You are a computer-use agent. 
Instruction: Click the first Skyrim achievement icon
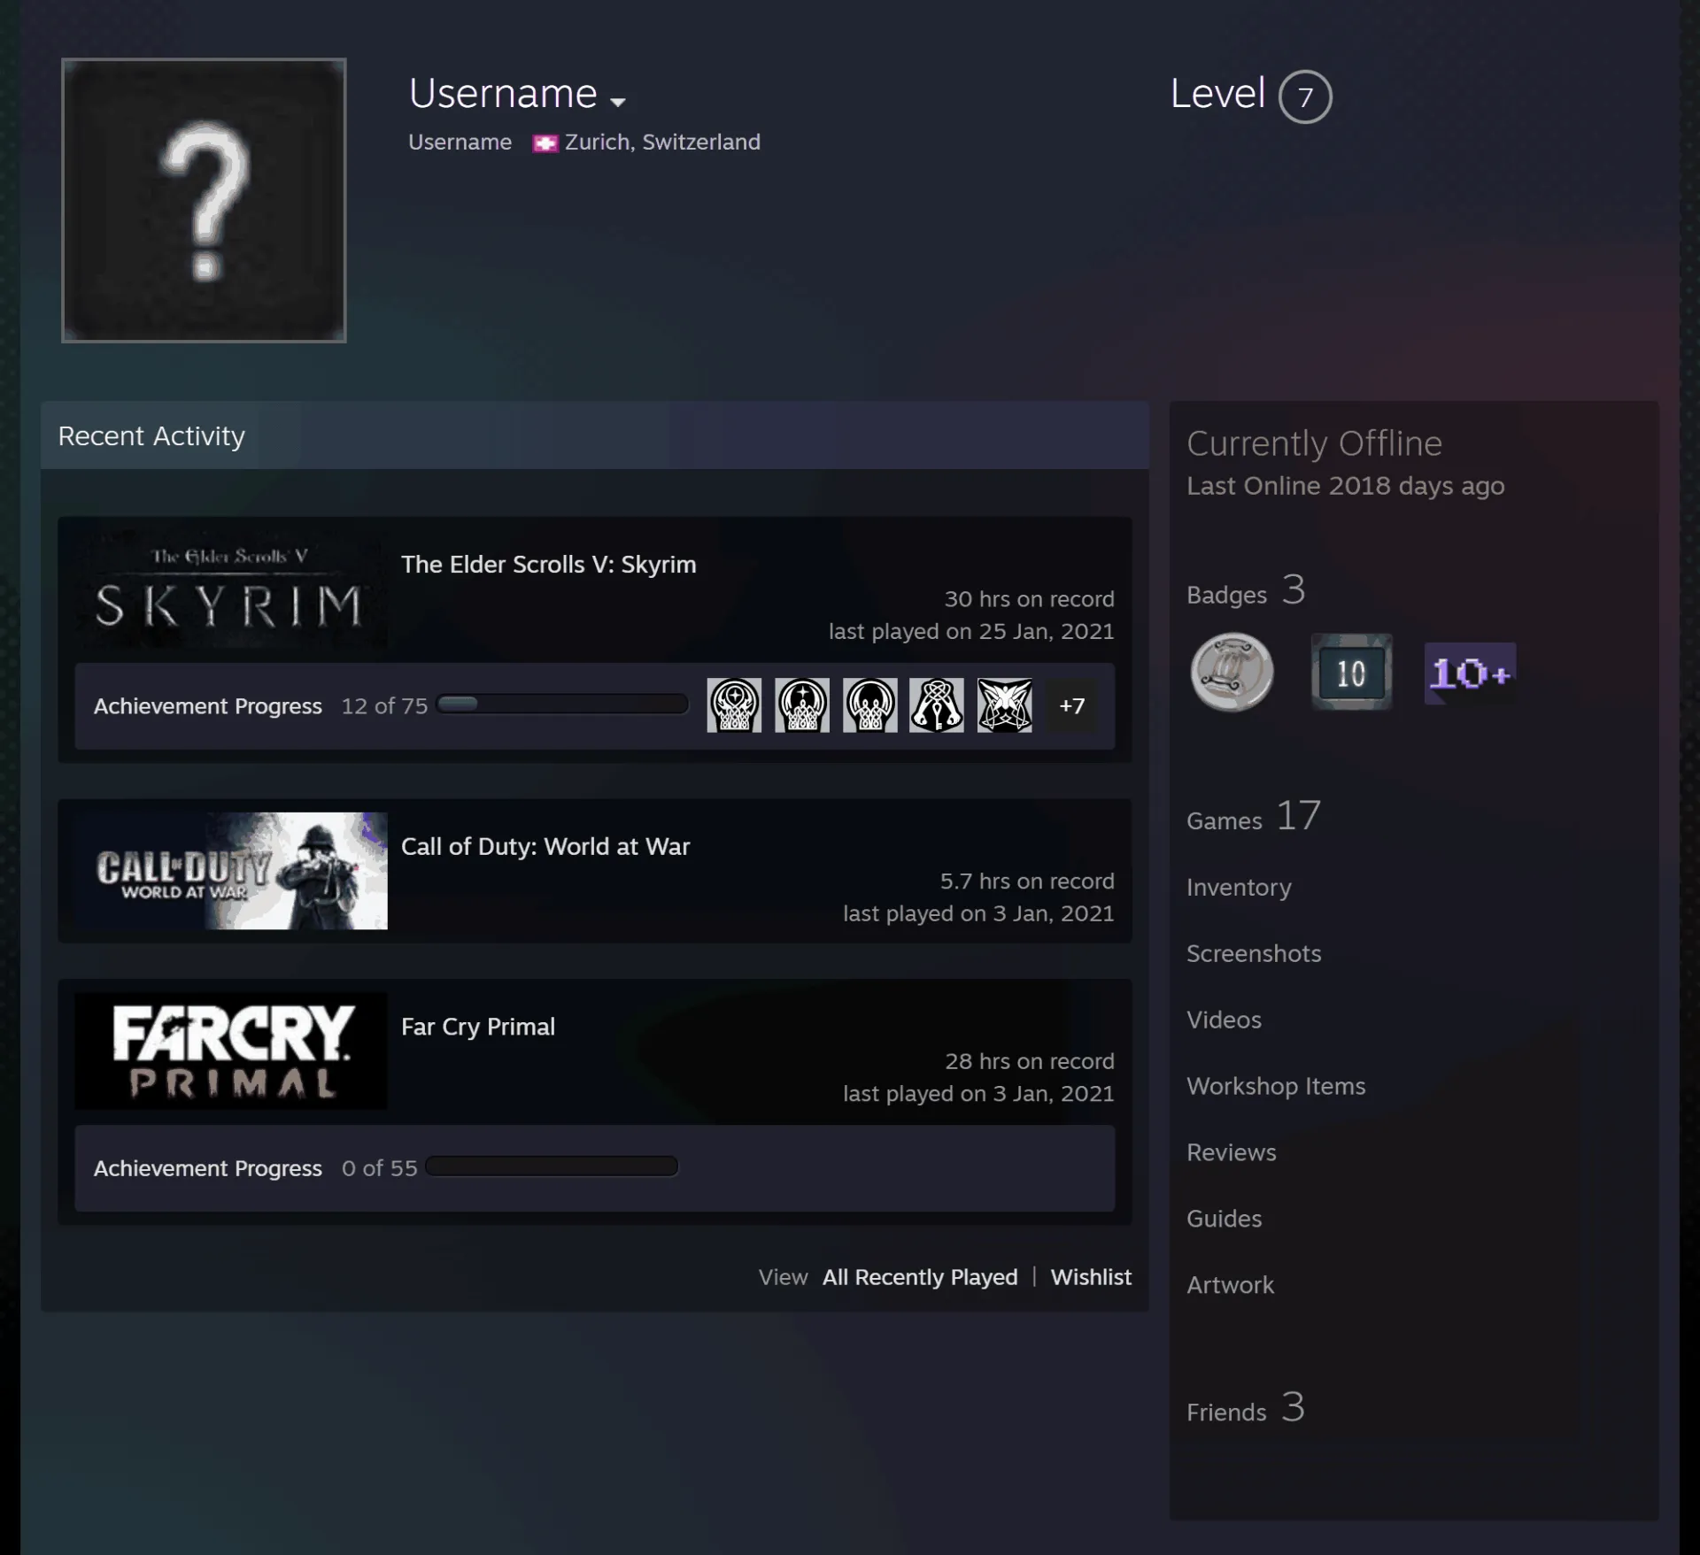point(734,705)
